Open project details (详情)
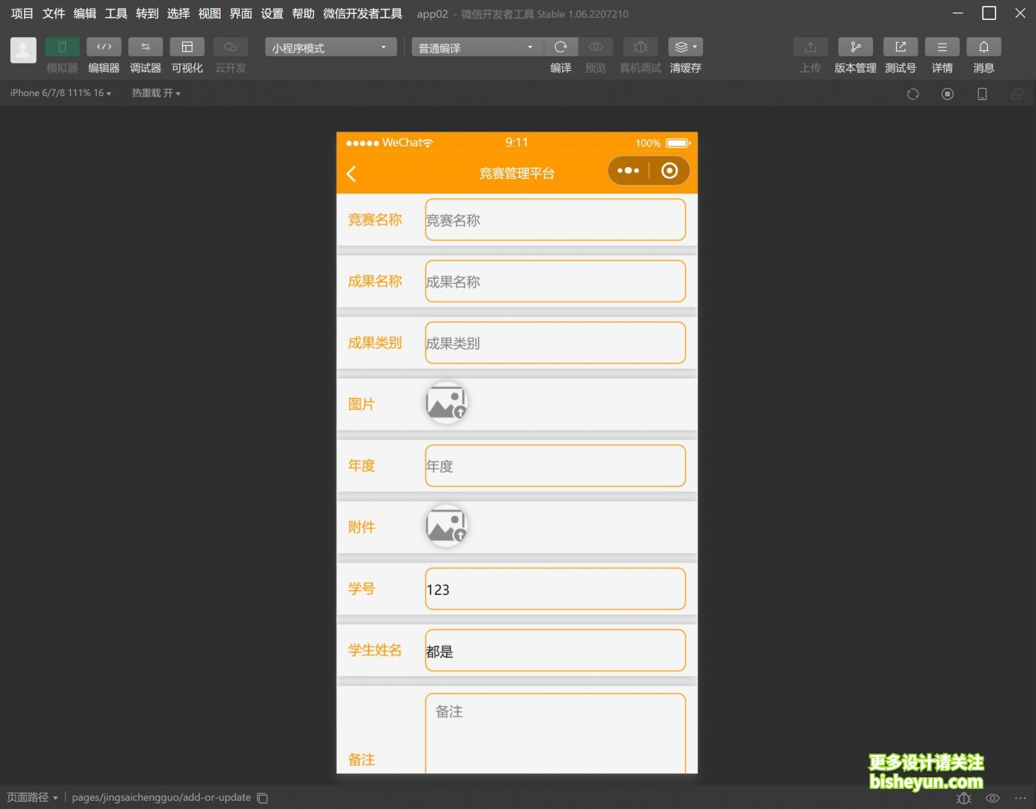1036x809 pixels. click(x=942, y=47)
